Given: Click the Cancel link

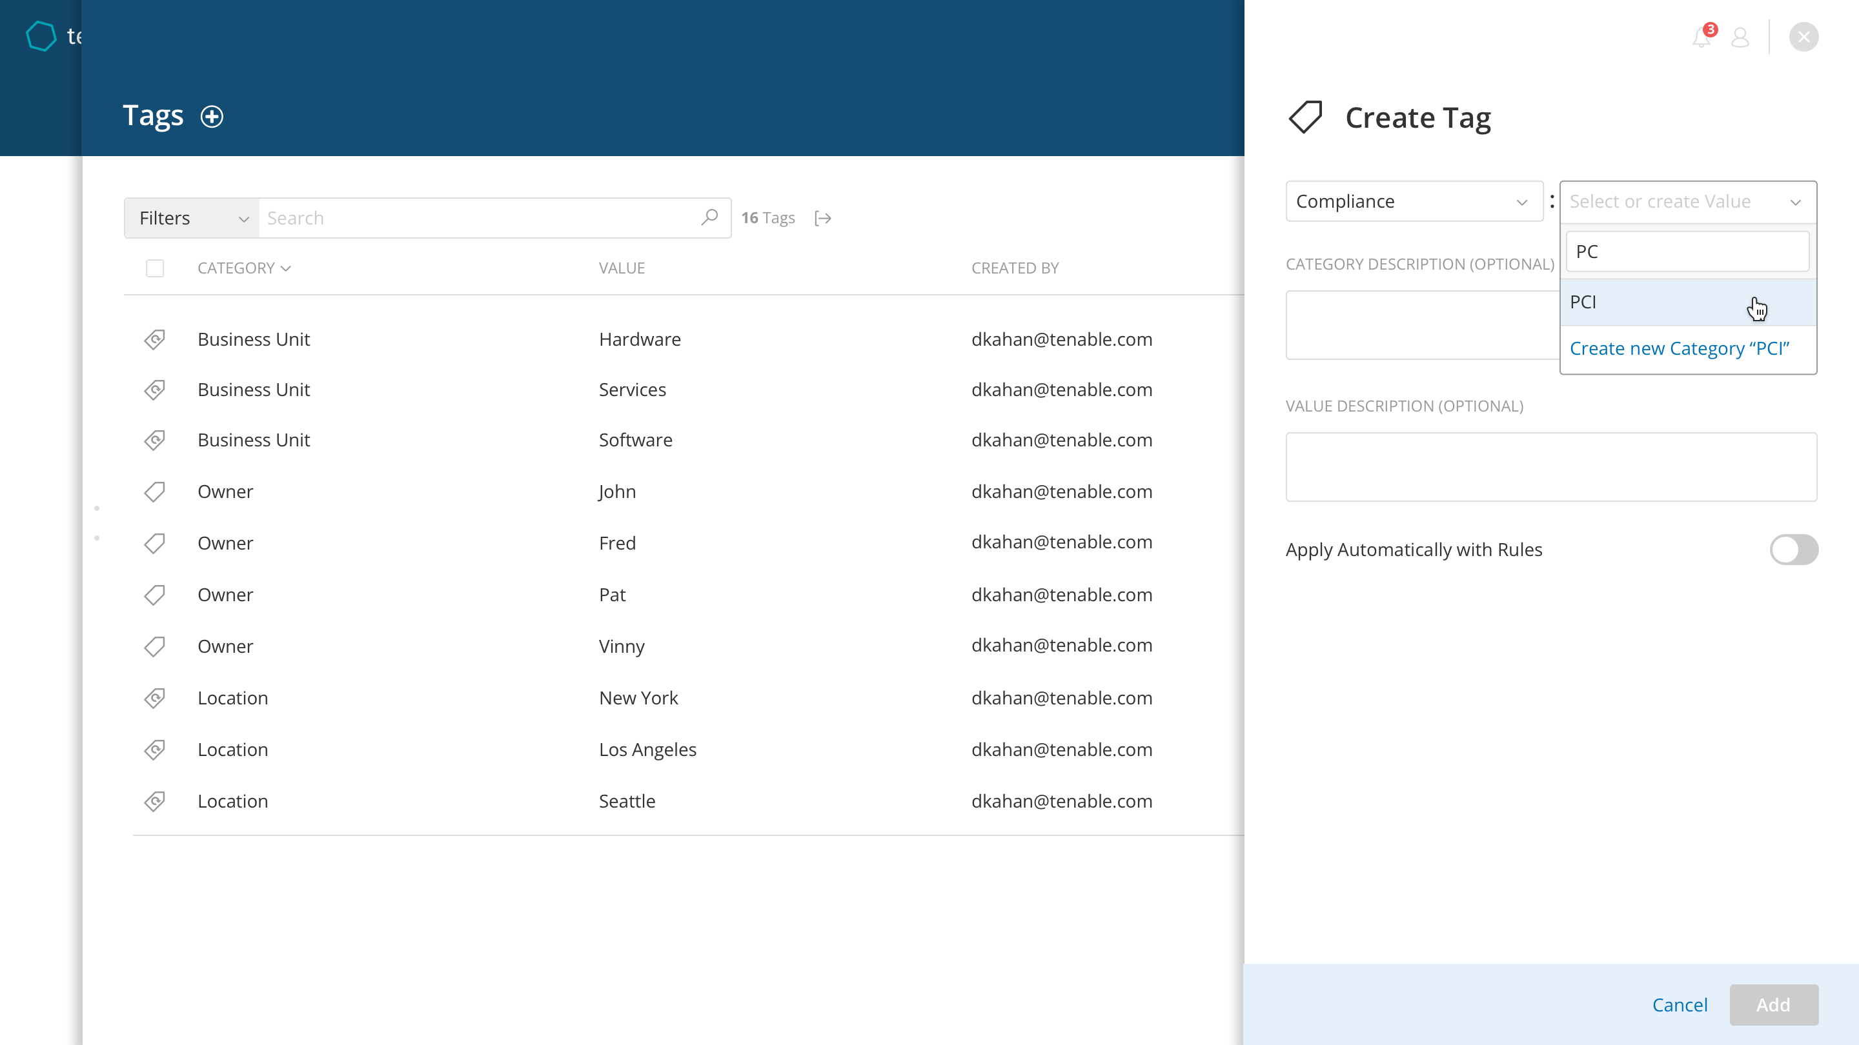Looking at the screenshot, I should coord(1680,1004).
